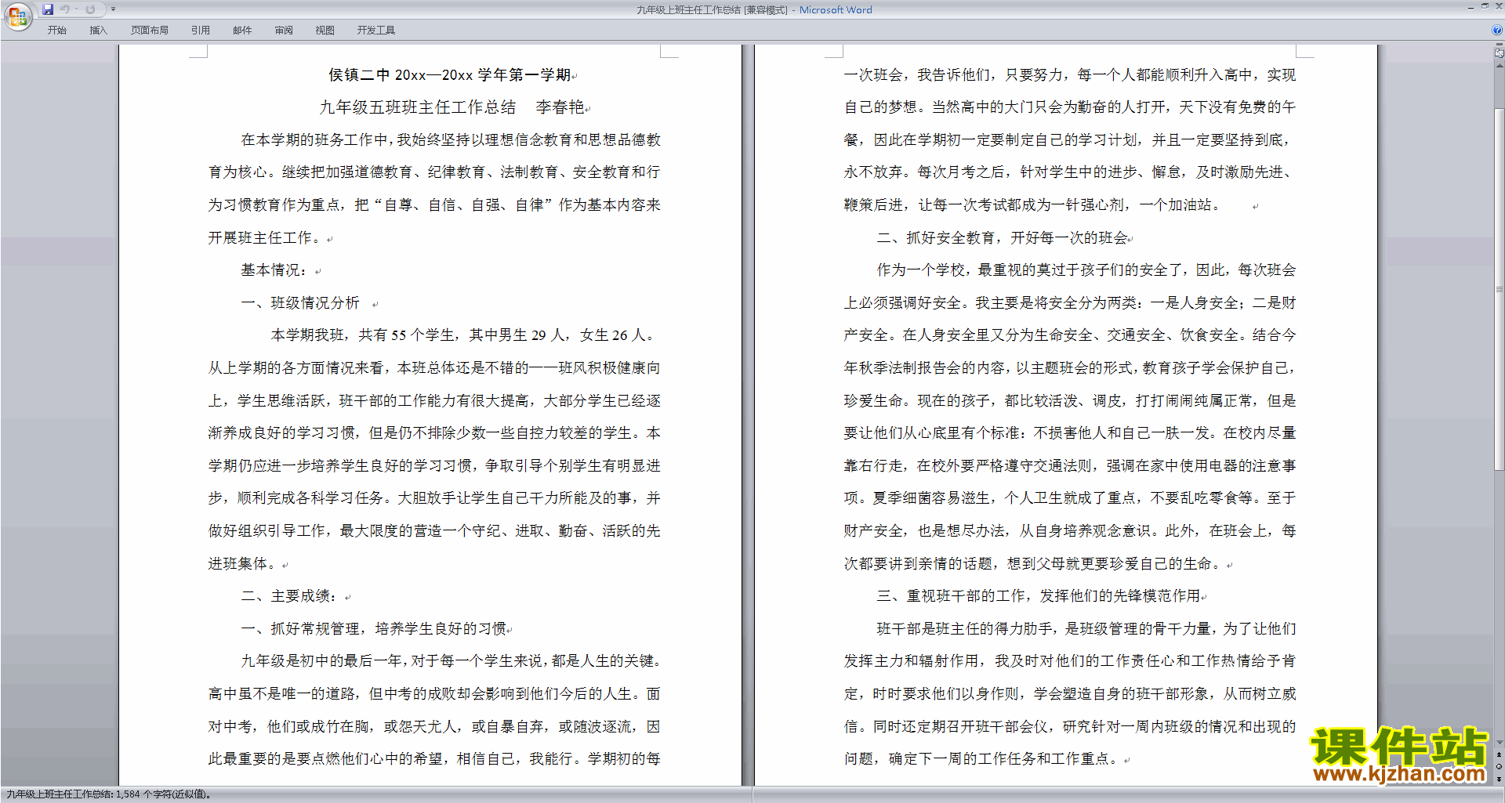Open the 审阅 ribbon tab
Viewport: 1505px width, 803px height.
284,31
